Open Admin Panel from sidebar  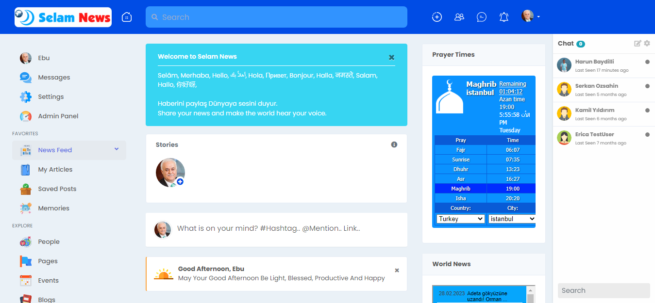tap(58, 116)
